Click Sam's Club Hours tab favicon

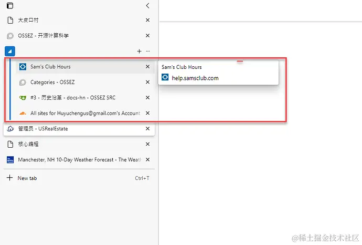point(23,67)
